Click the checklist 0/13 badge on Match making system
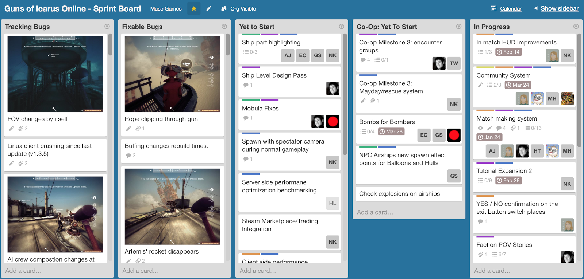Screen dimensions: 584x279 coord(533,128)
